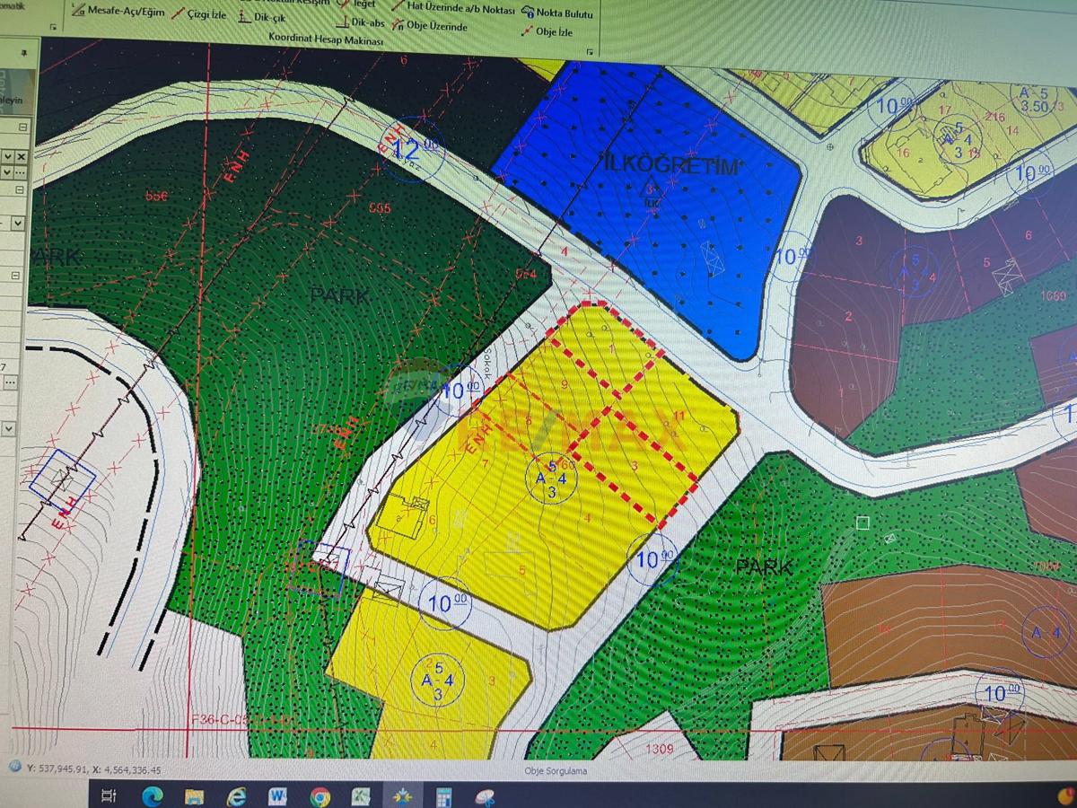Screen dimensions: 1077x808
Task: Enable the Obje Üzerinde snapping tool
Action: tap(436, 24)
